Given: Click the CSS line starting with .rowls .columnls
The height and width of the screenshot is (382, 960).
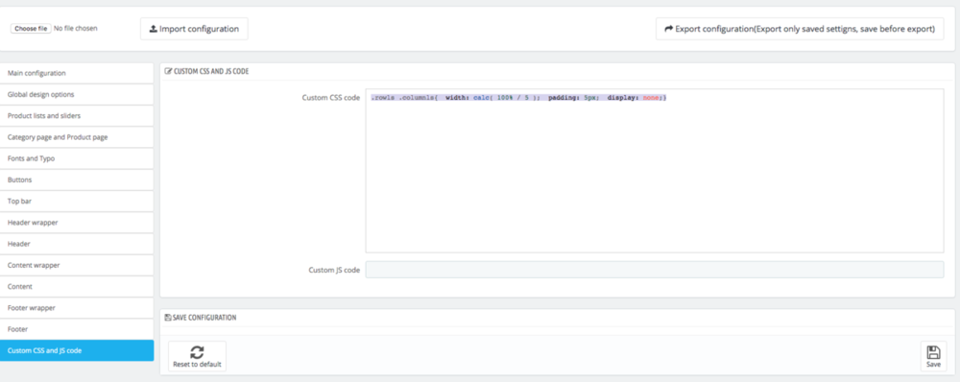Looking at the screenshot, I should (x=518, y=98).
